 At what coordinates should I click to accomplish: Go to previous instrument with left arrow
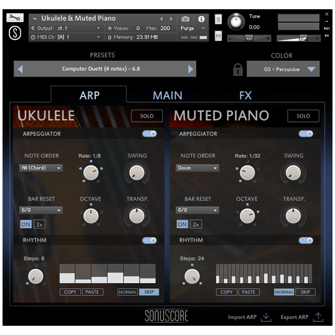pos(162,19)
